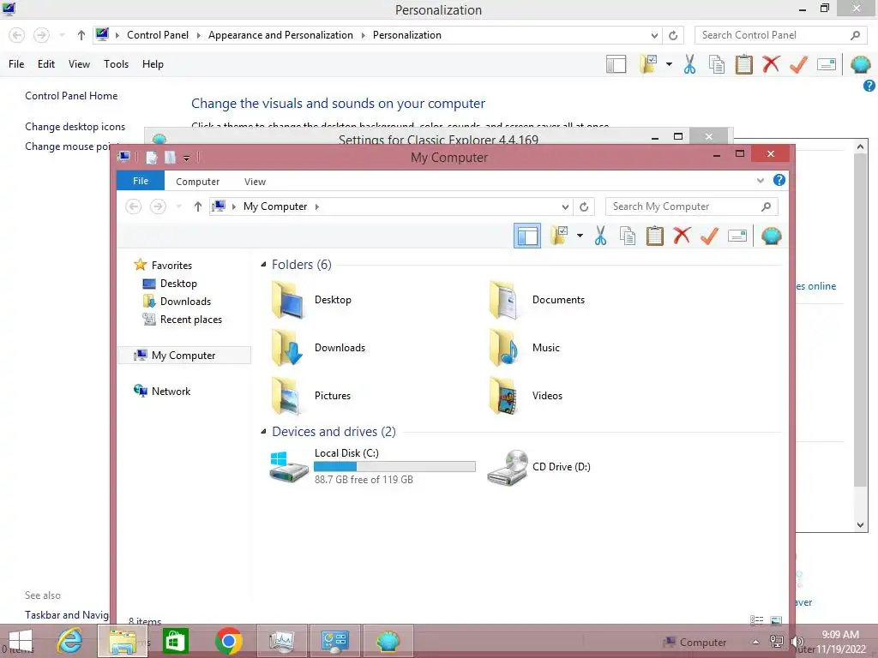The height and width of the screenshot is (658, 878).
Task: Click Paste clipboard icon in My Computer toolbar
Action: [x=654, y=236]
